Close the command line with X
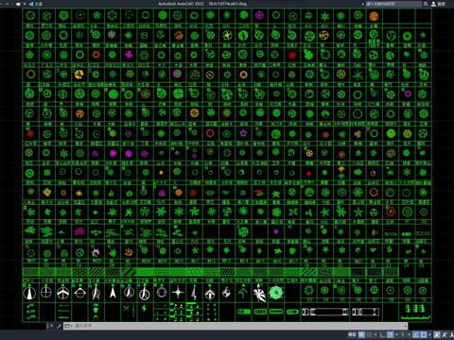The height and width of the screenshot is (340, 454). 52,326
